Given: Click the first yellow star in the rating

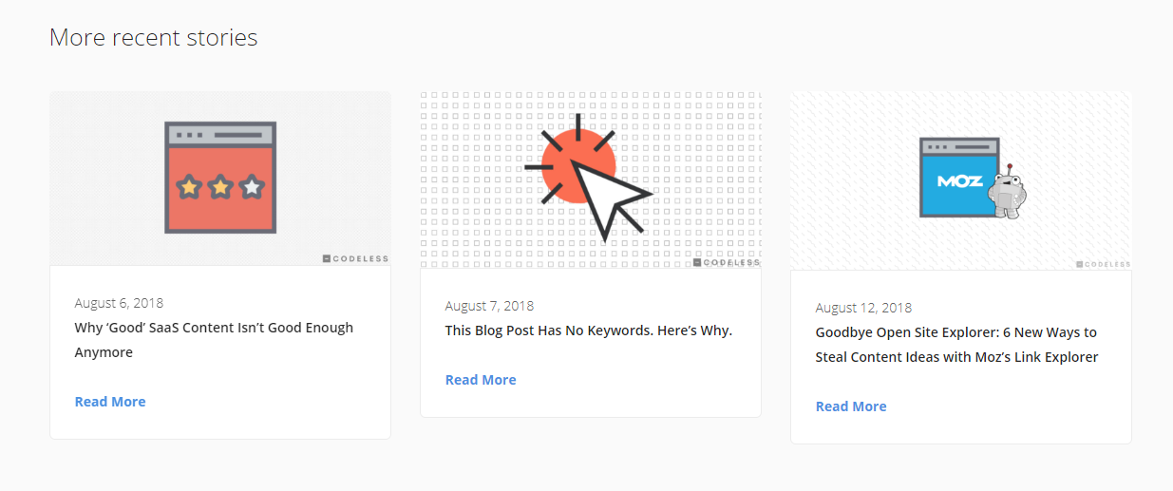Looking at the screenshot, I should pyautogui.click(x=189, y=187).
